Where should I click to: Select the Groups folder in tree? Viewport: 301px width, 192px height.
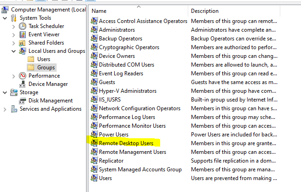point(46,68)
